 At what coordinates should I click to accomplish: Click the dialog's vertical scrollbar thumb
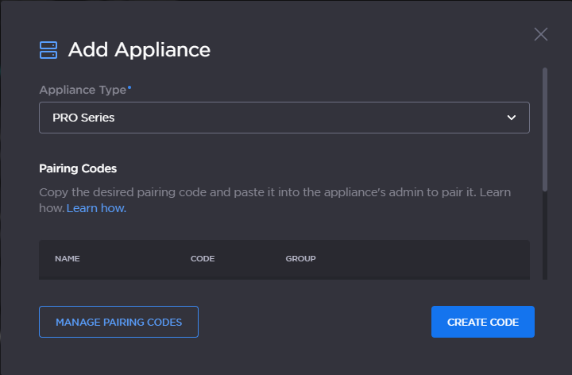545,127
